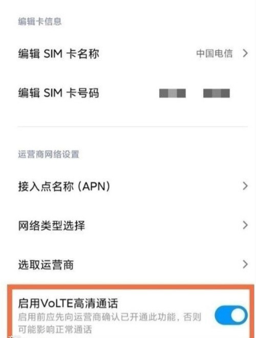Select the 编辑卡信息 section header
Image resolution: width=256 pixels, height=338 pixels.
click(39, 22)
